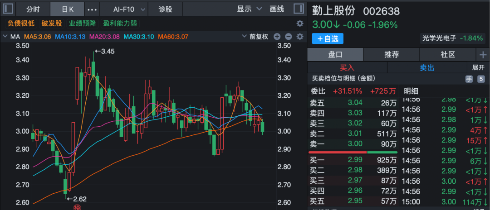Toggle the right sidebar panel icon
The width and height of the screenshot is (490, 210).
(299, 9)
